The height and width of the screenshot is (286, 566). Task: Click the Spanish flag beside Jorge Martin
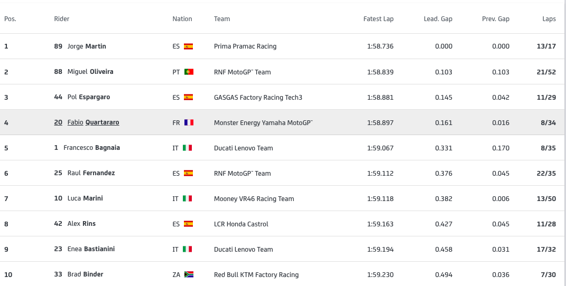188,46
